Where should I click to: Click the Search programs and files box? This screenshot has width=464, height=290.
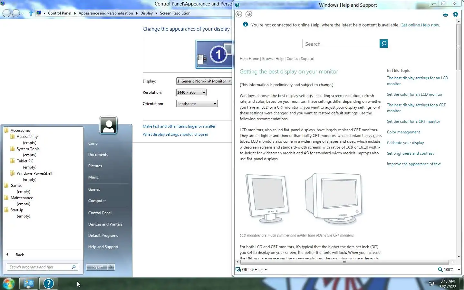(x=42, y=267)
